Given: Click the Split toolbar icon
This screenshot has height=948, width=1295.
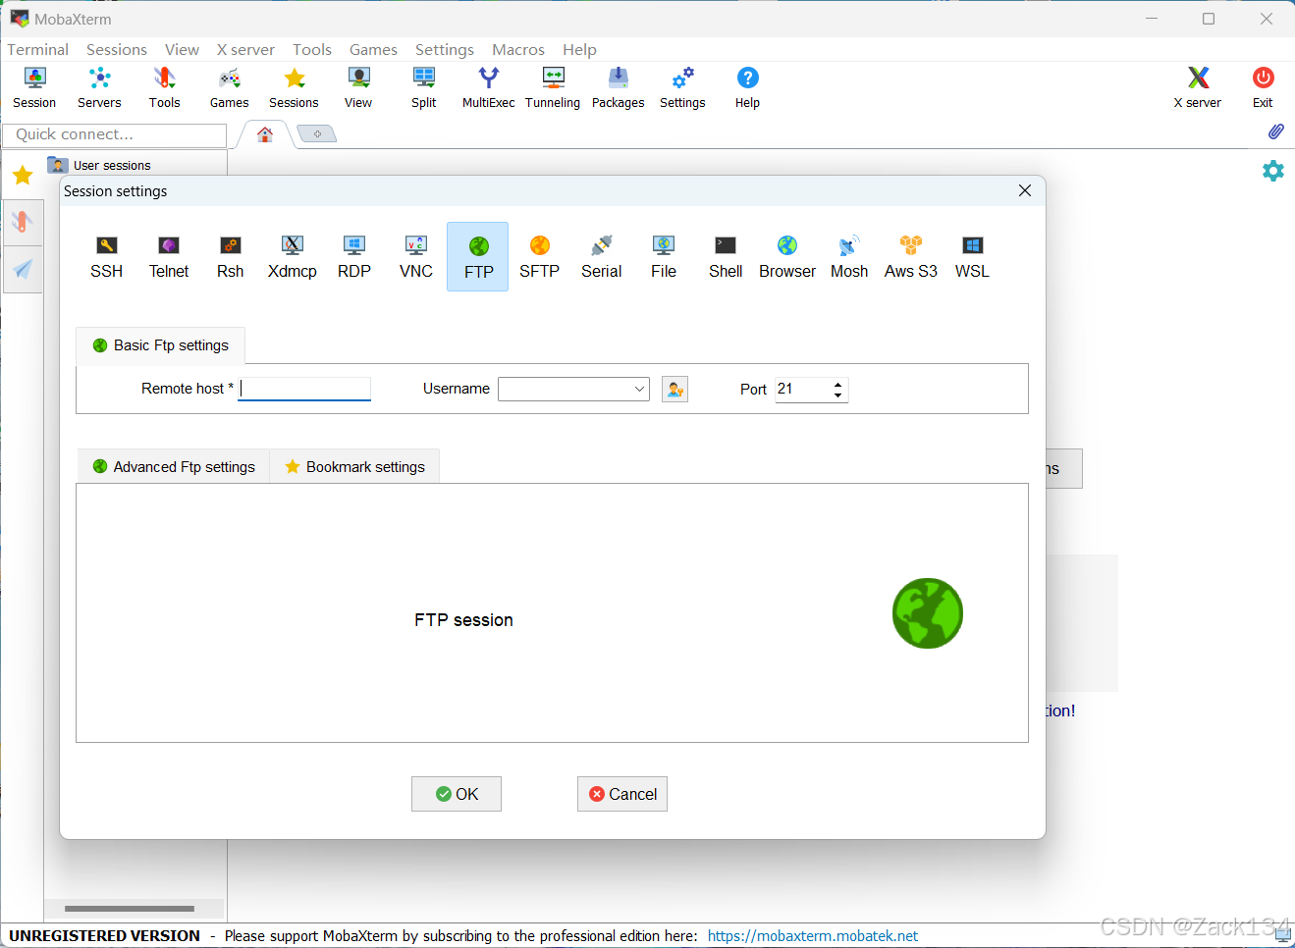Looking at the screenshot, I should click(423, 87).
